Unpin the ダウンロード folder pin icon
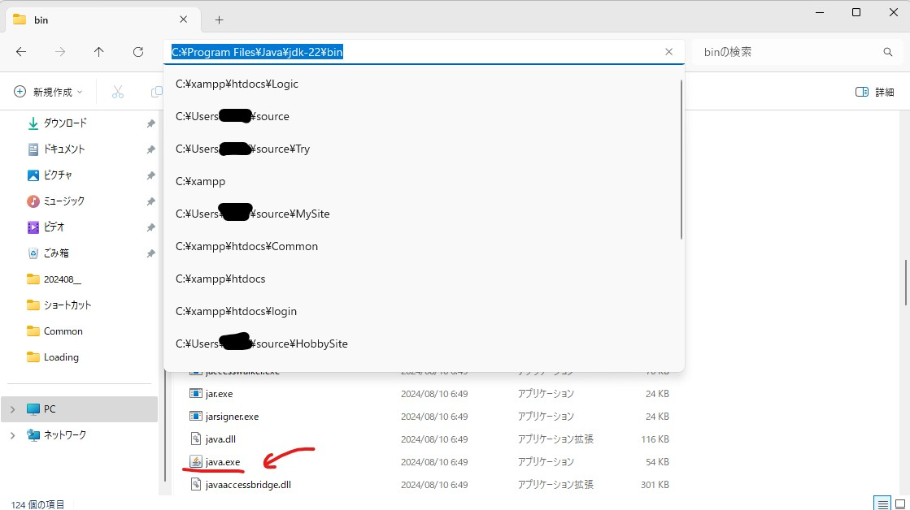This screenshot has height=510, width=910. 150,123
